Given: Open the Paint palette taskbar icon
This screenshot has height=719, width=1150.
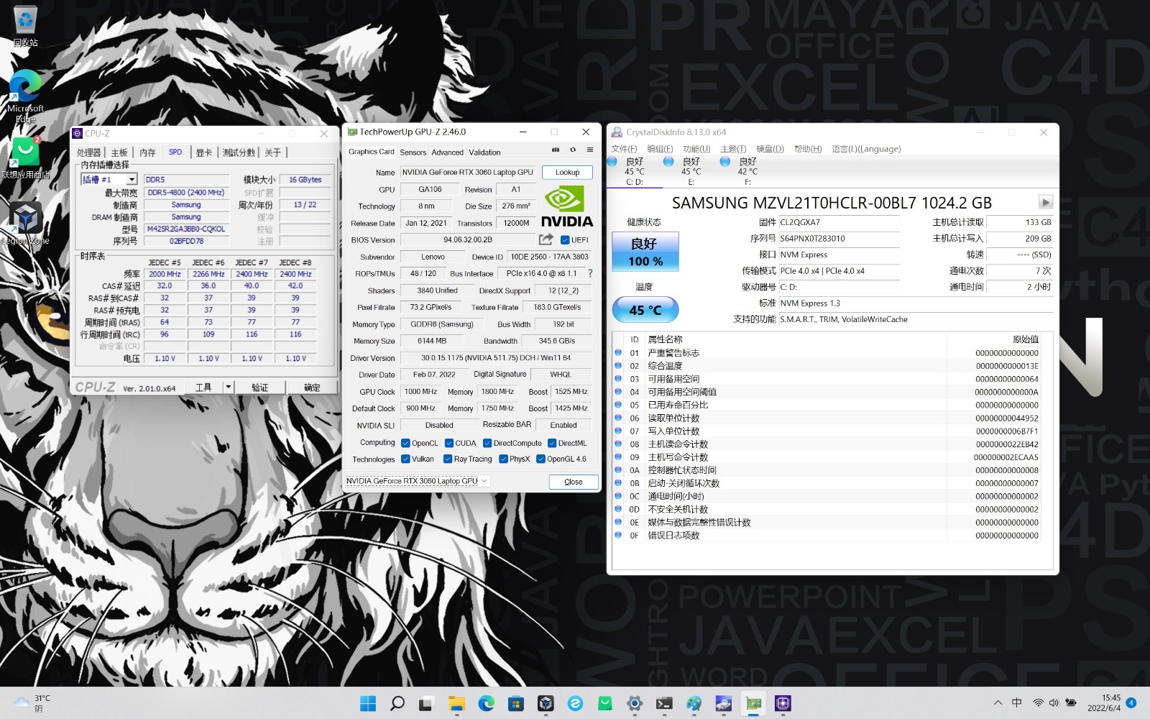Looking at the screenshot, I should [x=694, y=703].
